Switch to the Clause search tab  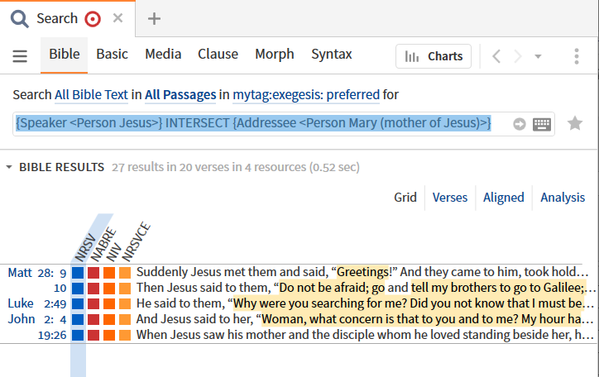218,55
